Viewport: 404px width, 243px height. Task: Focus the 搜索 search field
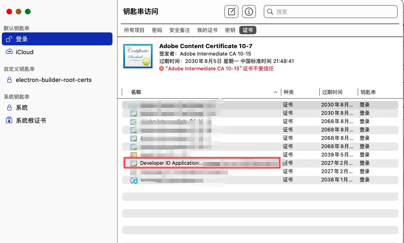330,12
